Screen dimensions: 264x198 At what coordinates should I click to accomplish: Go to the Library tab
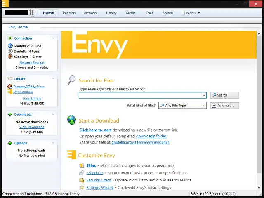111,13
